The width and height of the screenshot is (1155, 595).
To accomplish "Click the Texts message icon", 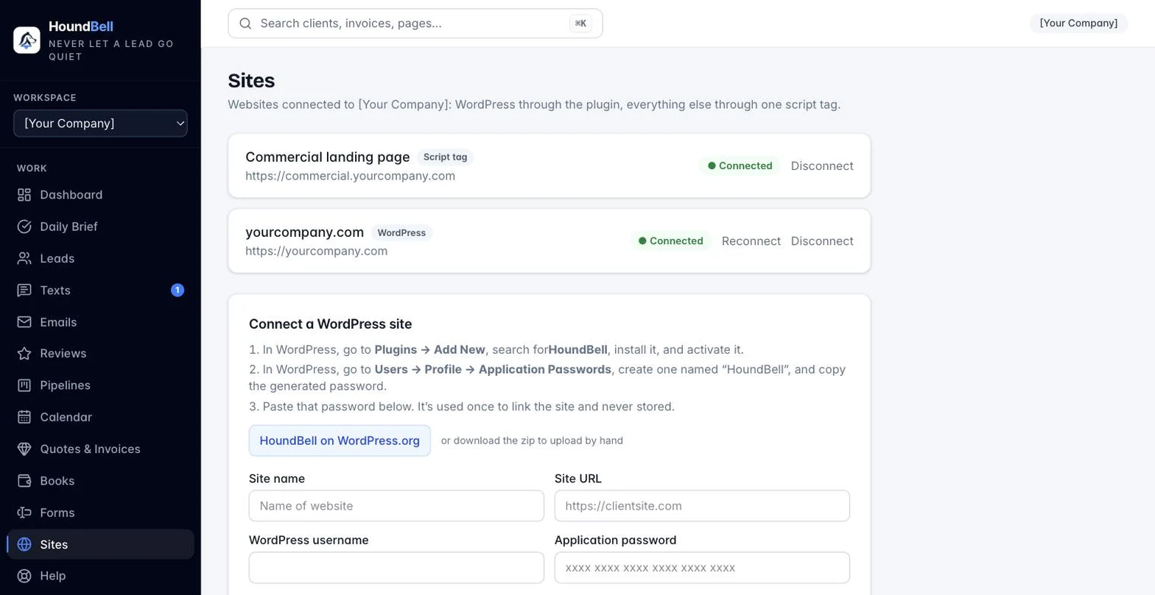I will (x=24, y=291).
